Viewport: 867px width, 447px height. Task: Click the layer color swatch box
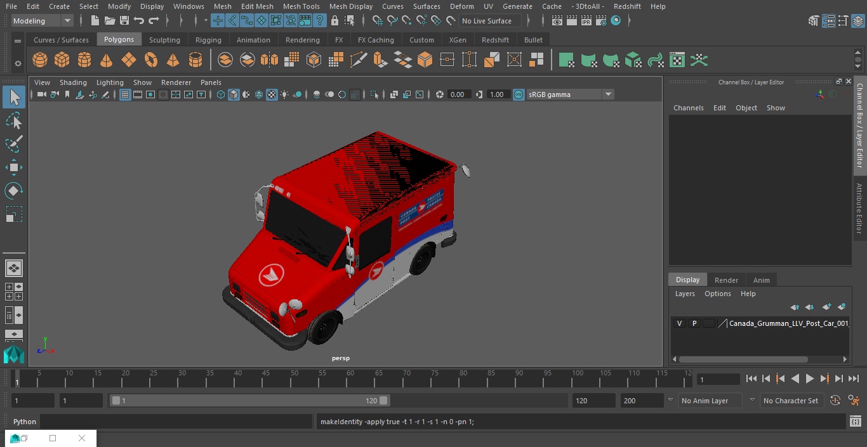coord(708,323)
